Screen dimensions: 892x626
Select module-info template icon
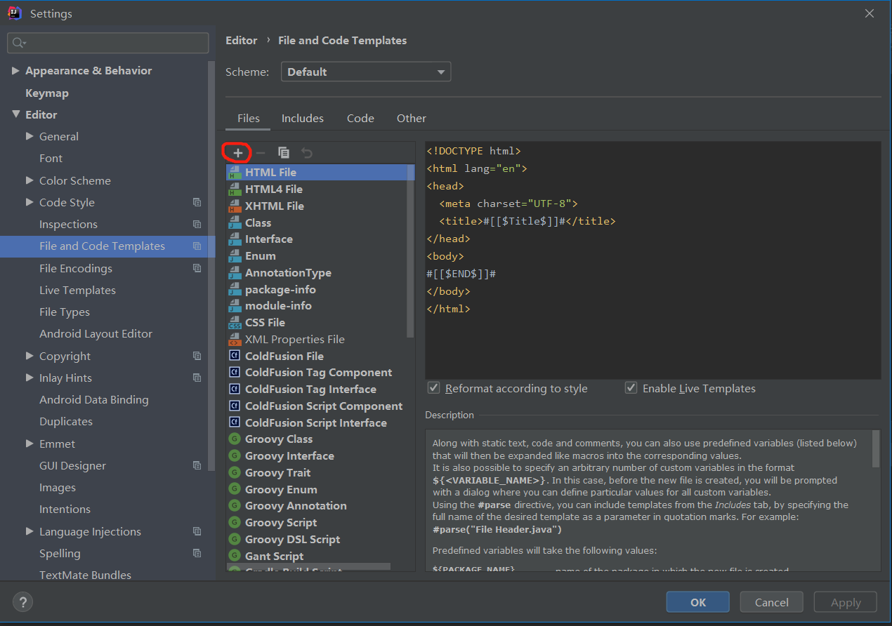pos(235,306)
